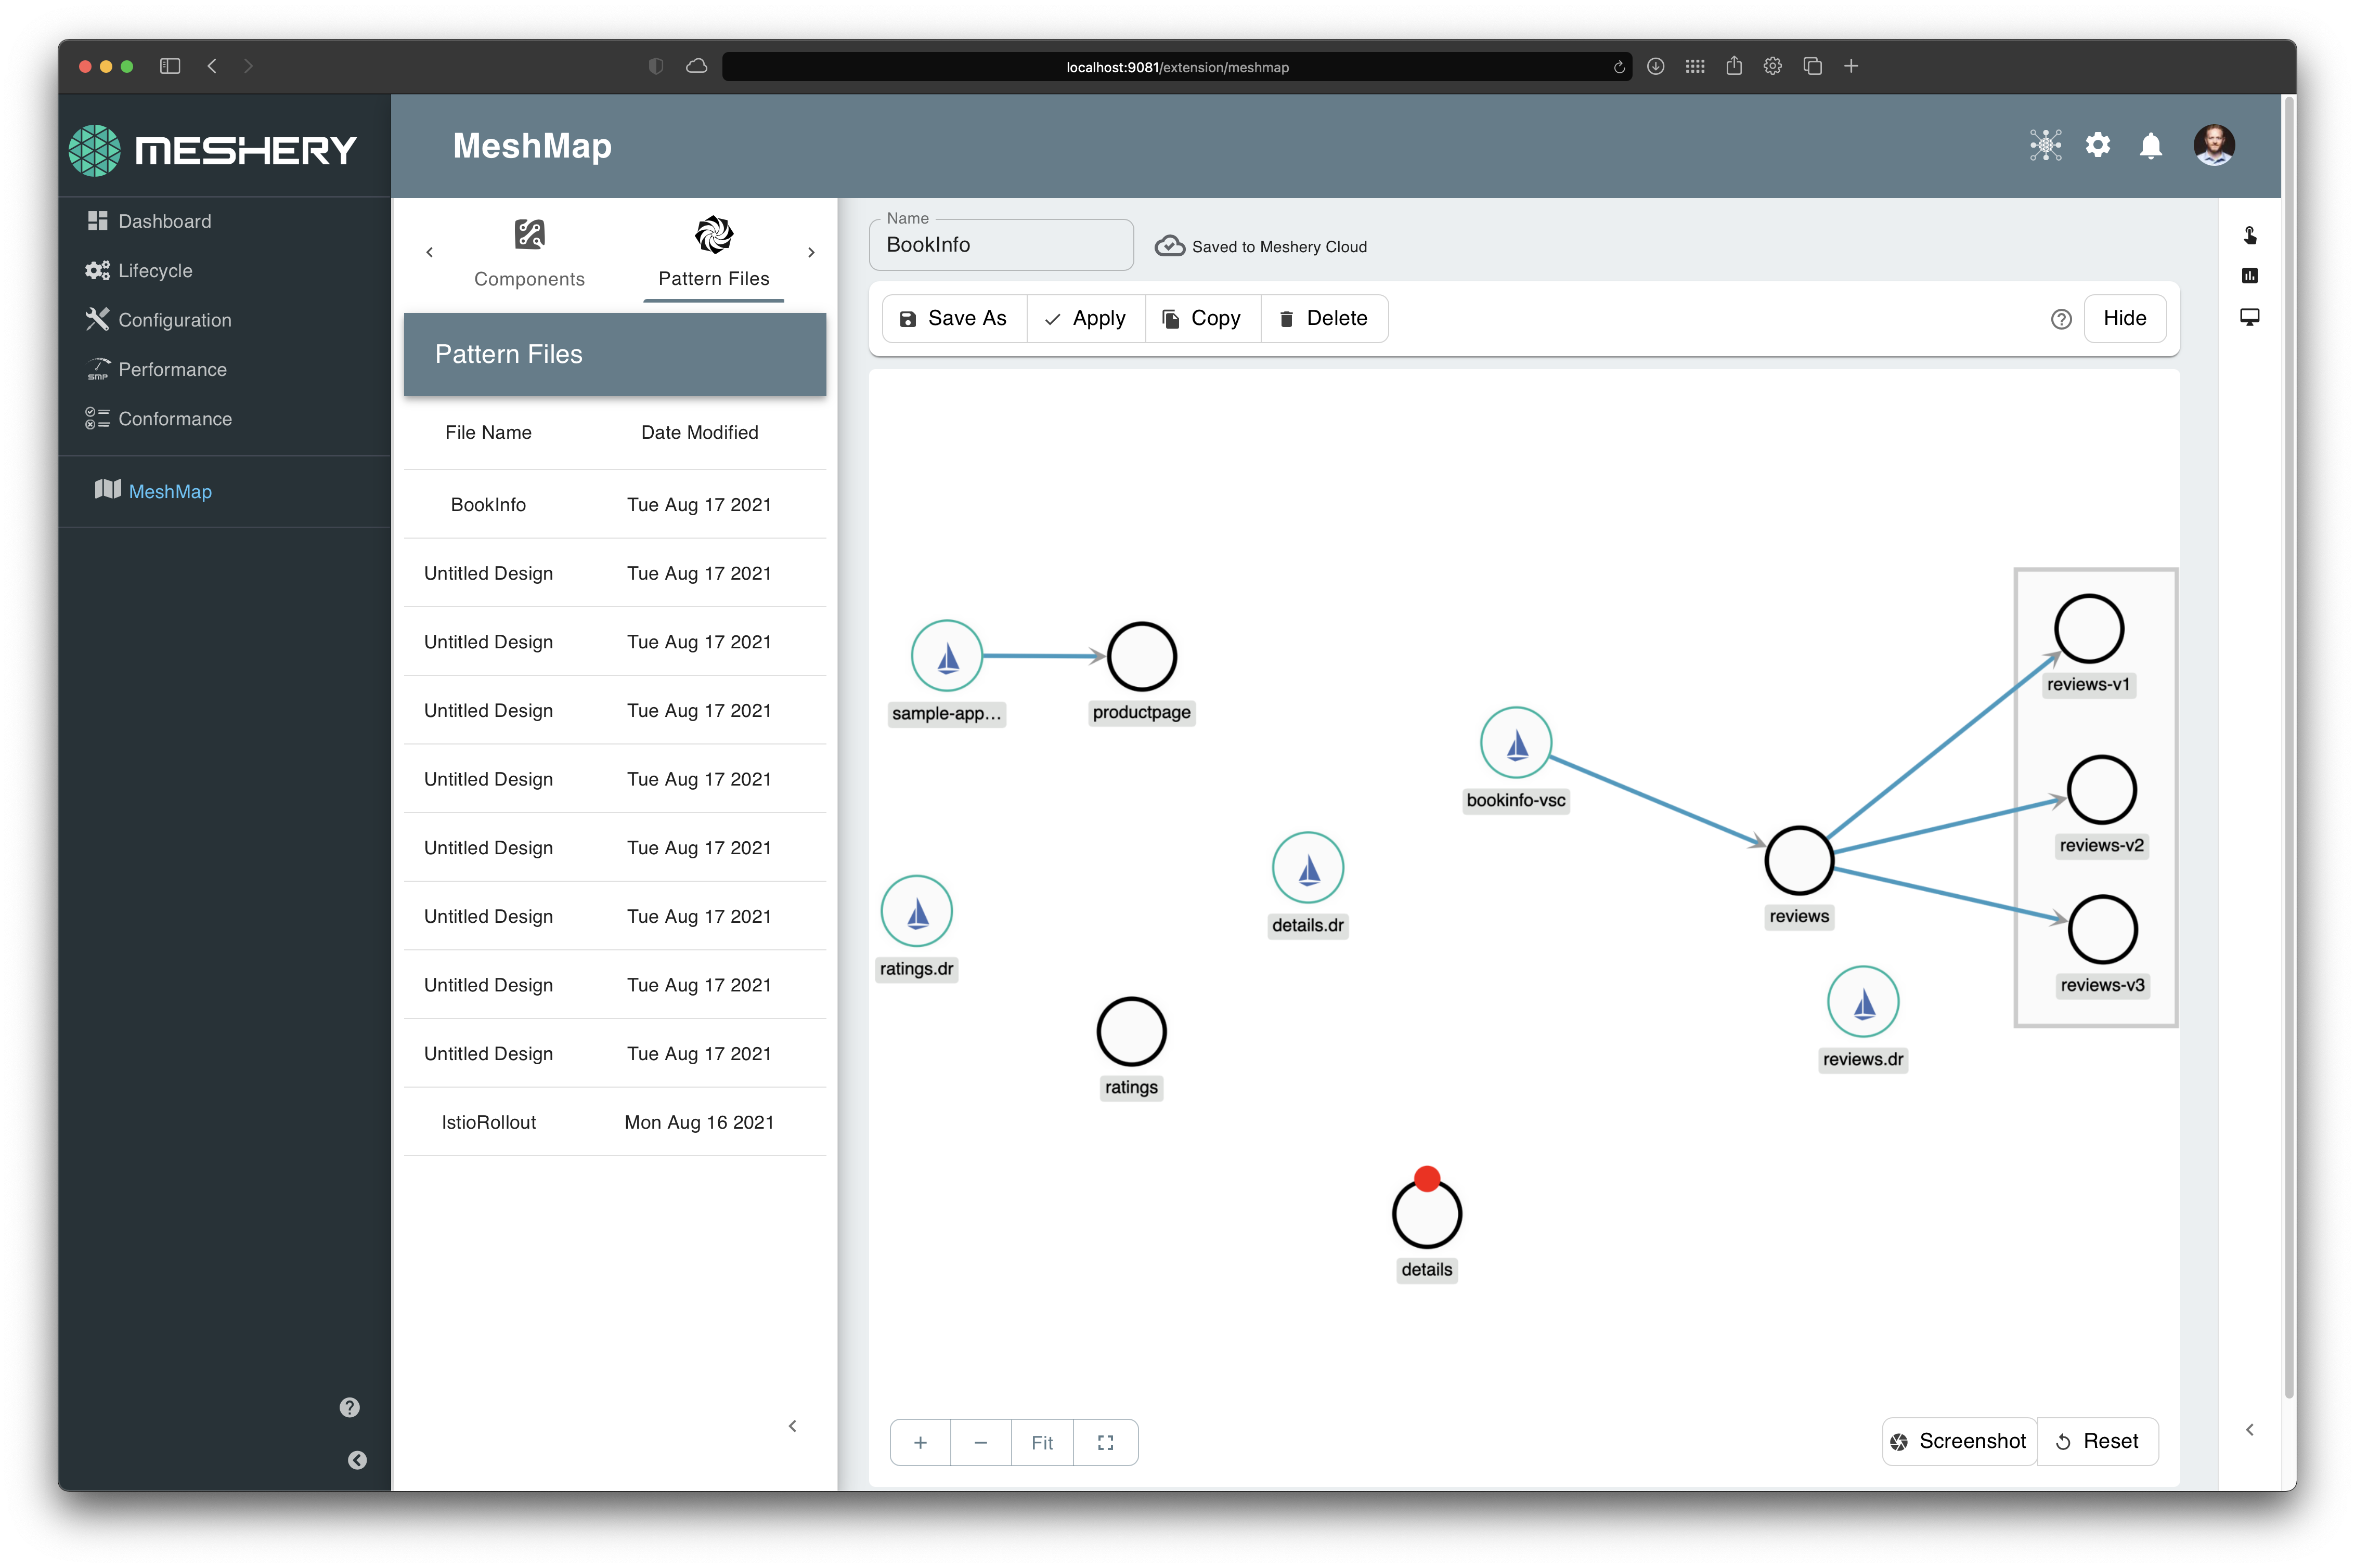Collapse the Meshery navigation sidebar
The width and height of the screenshot is (2355, 1568).
click(356, 1459)
